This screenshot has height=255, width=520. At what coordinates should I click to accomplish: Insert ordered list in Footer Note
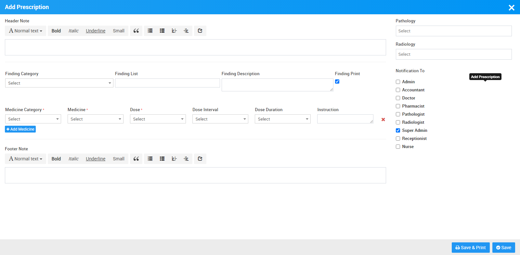pyautogui.click(x=162, y=159)
